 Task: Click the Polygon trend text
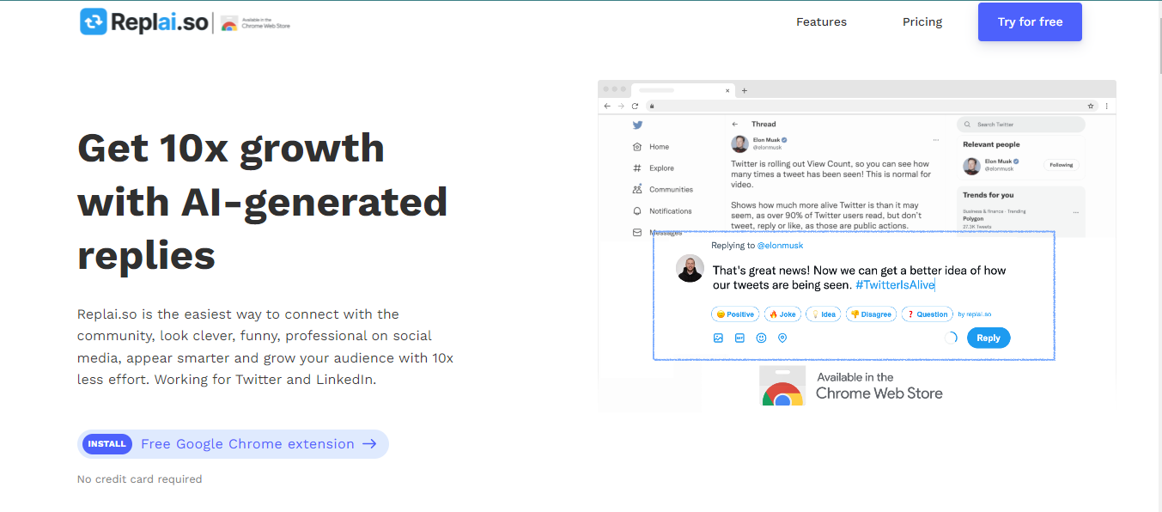975,219
